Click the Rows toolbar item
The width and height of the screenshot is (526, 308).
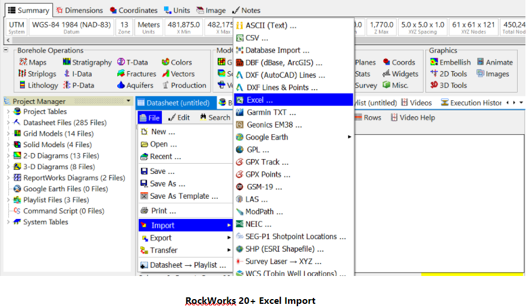tap(368, 118)
